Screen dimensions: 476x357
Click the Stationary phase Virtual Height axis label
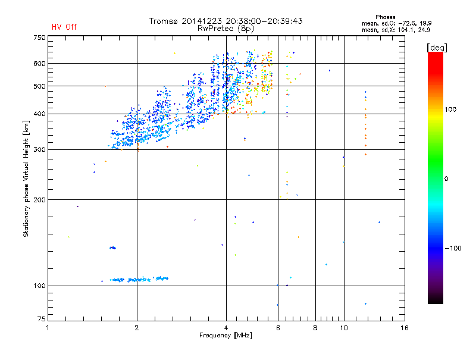[26, 178]
